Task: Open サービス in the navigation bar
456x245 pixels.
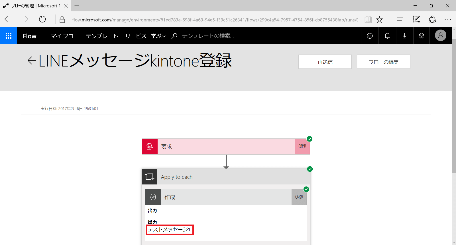Action: (x=136, y=36)
